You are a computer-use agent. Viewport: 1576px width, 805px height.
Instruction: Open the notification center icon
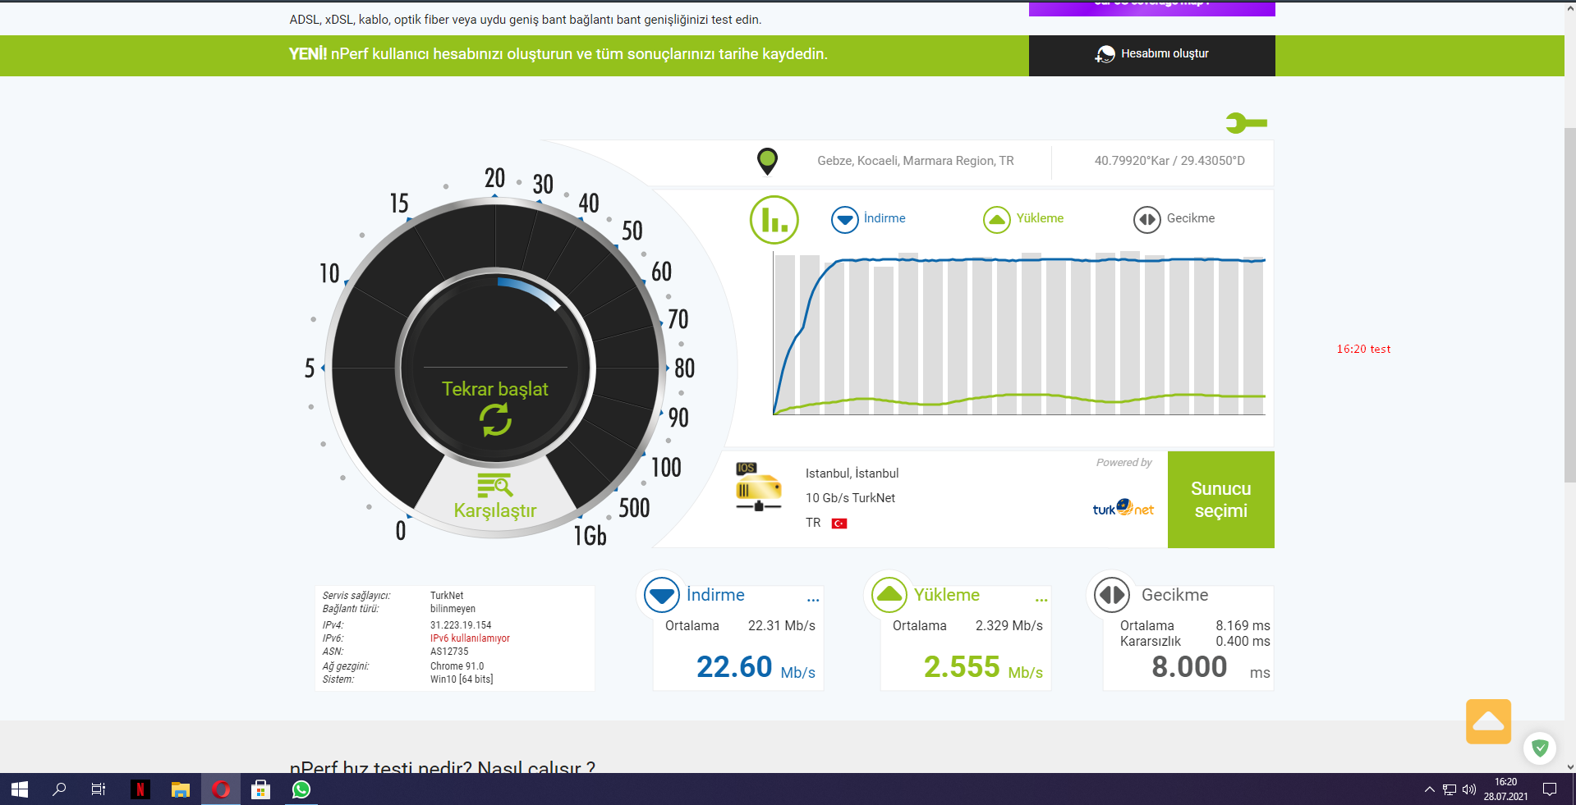[1550, 789]
